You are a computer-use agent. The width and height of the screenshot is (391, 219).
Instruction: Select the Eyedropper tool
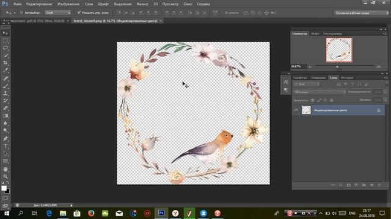(x=5, y=71)
